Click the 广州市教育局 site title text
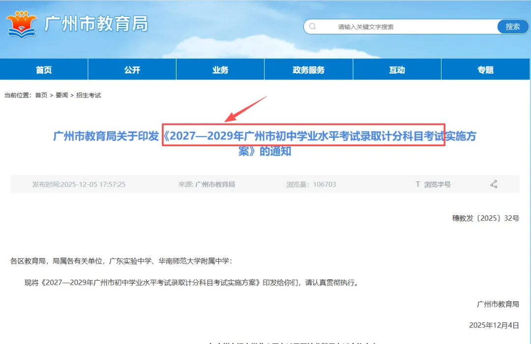 pos(96,24)
